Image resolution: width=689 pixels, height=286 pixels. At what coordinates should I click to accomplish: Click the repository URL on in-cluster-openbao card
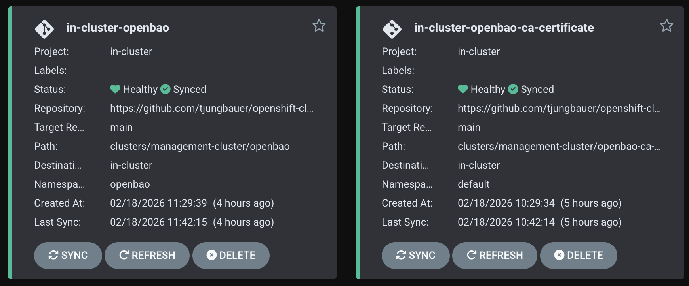coord(212,109)
